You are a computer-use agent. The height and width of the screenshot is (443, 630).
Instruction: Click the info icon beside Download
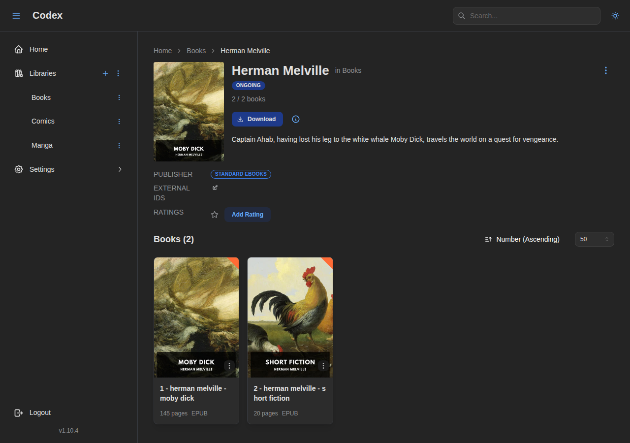(x=295, y=119)
